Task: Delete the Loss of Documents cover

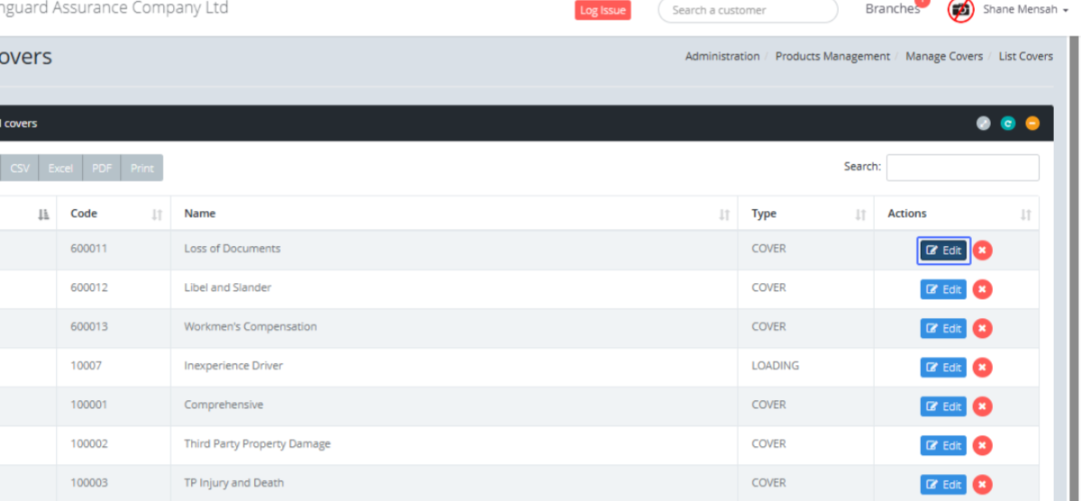Action: click(983, 250)
